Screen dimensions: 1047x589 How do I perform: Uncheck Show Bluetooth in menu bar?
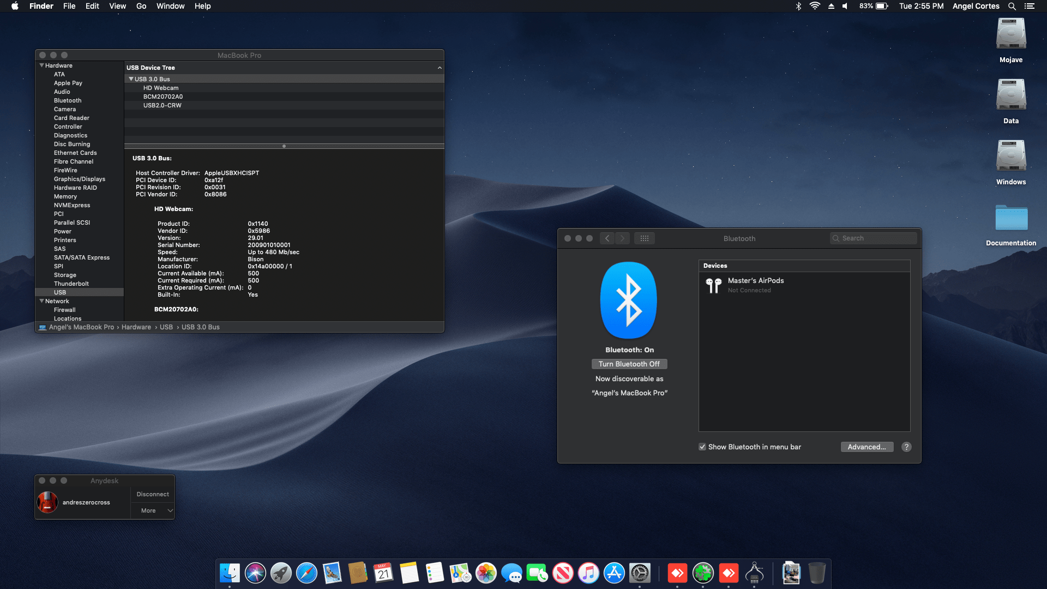coord(702,447)
